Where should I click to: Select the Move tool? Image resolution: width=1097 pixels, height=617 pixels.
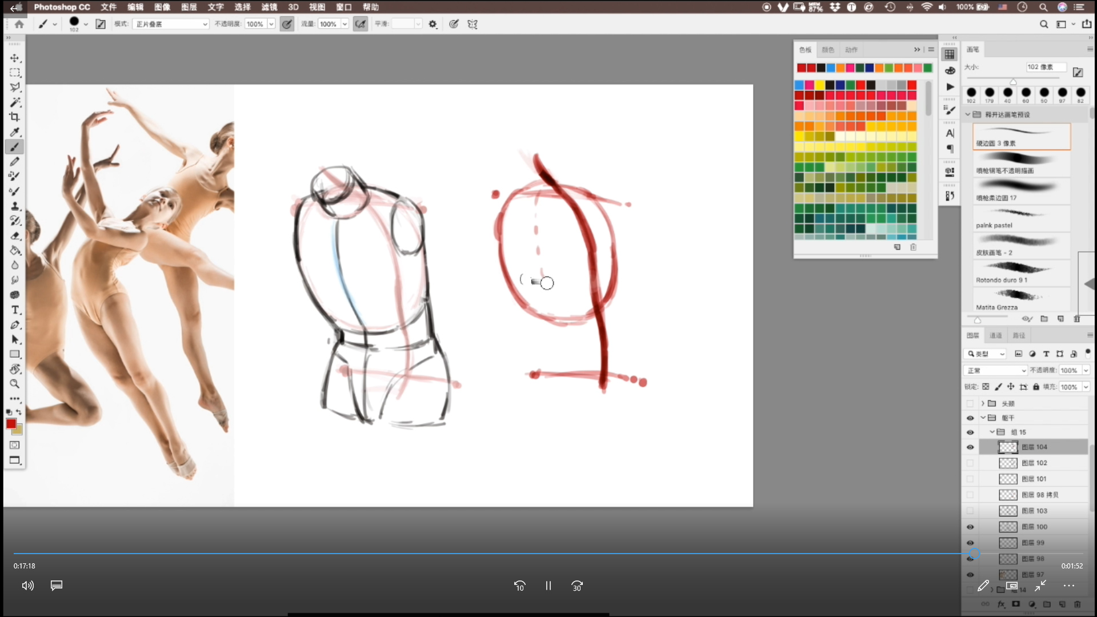(15, 58)
